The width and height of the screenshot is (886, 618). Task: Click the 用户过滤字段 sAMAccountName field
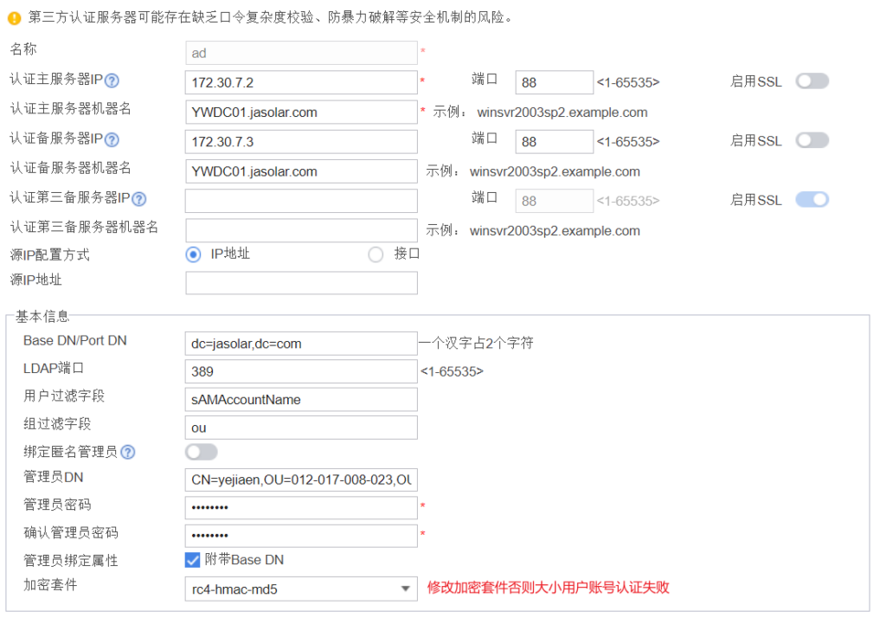(x=301, y=399)
